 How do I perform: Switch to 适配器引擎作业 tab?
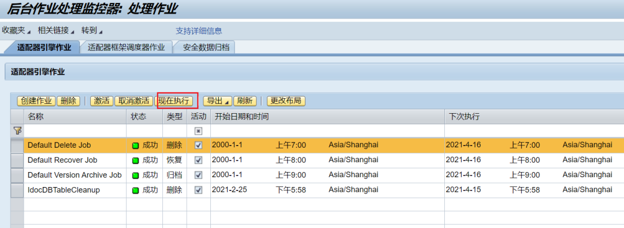[x=44, y=47]
